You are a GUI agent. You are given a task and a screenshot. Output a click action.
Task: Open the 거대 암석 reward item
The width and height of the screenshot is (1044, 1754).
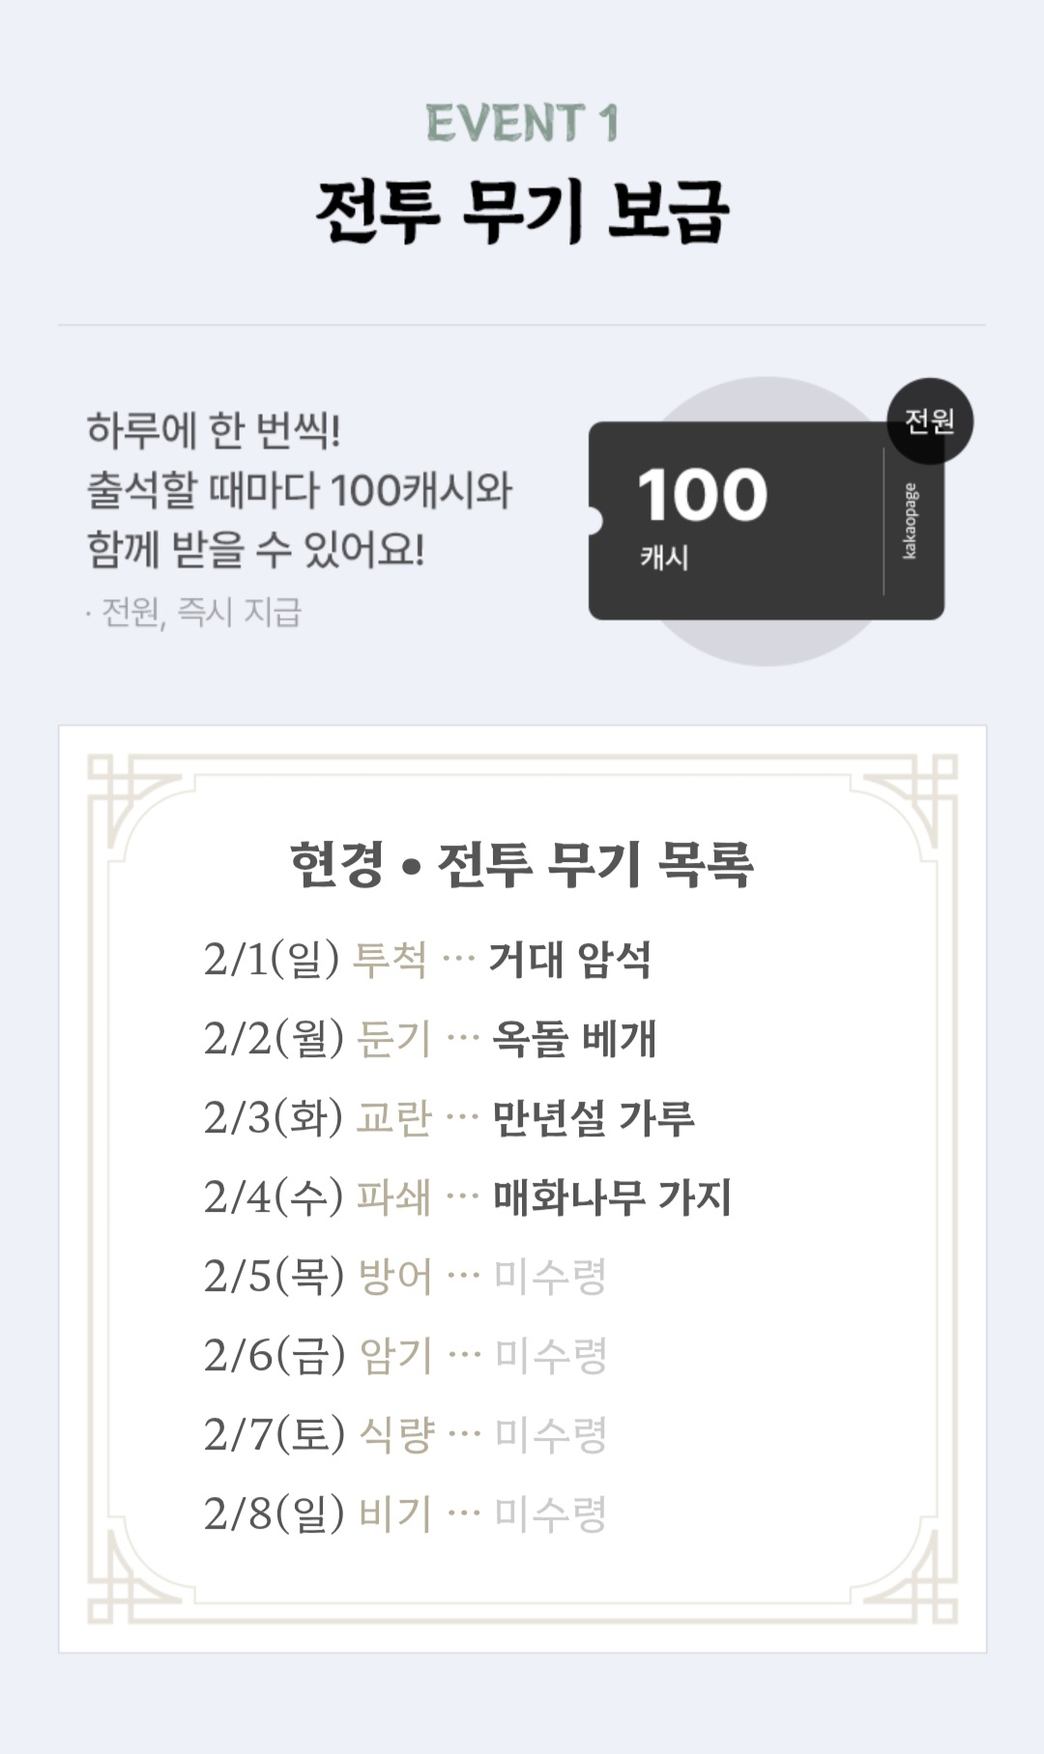point(569,960)
